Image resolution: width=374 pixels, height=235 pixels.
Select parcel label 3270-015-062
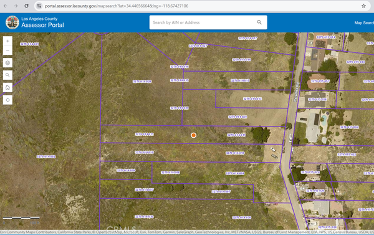349,127
